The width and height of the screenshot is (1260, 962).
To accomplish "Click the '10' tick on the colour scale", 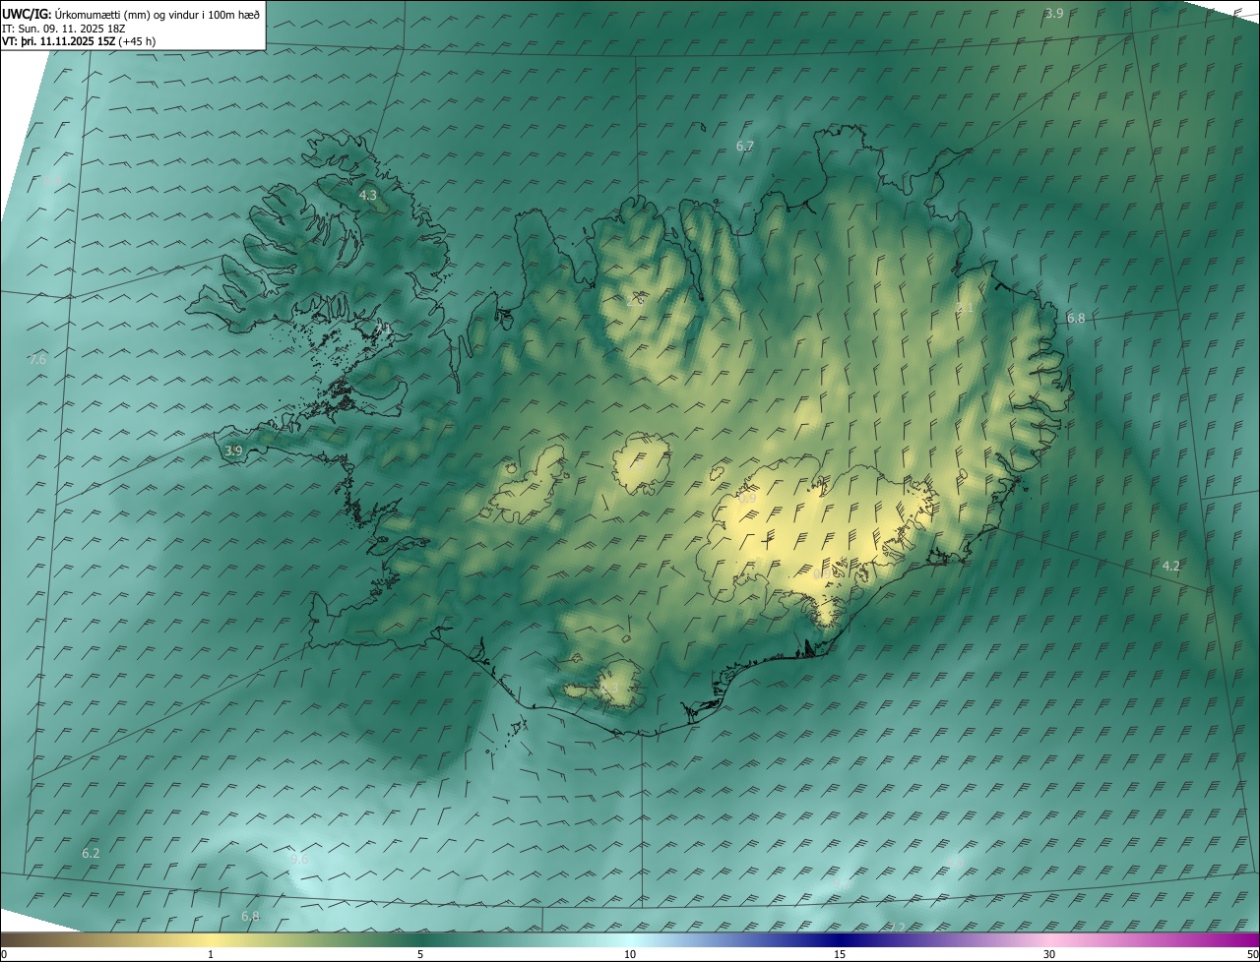I will [x=630, y=954].
